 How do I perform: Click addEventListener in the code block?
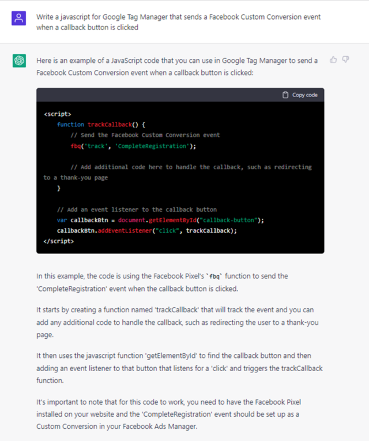tap(120, 230)
